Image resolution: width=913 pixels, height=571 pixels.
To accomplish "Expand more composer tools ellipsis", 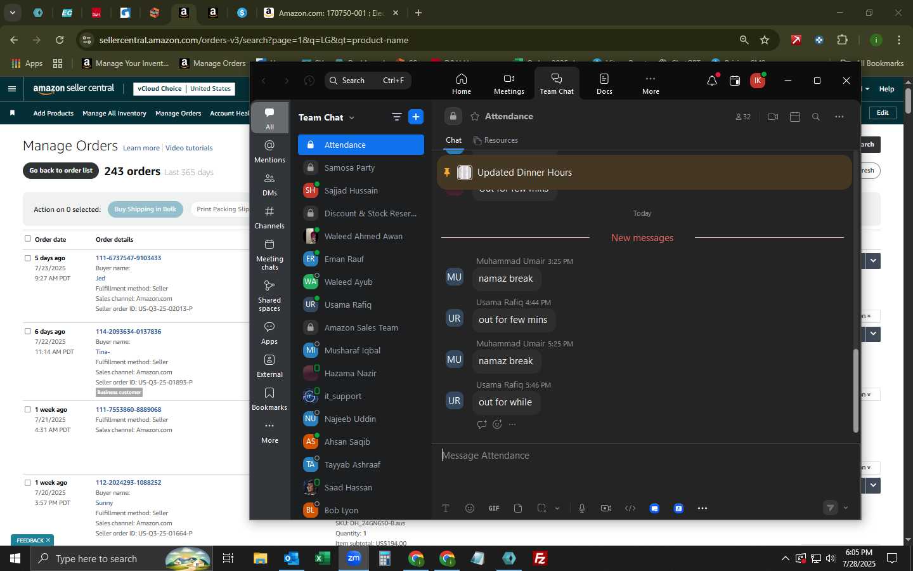I will (703, 508).
